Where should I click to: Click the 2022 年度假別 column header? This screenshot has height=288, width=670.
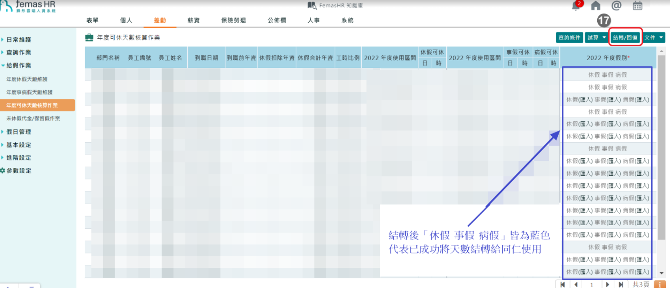click(x=608, y=58)
